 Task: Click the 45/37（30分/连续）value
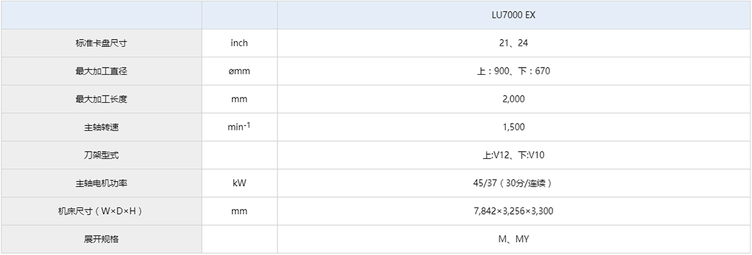[x=514, y=183]
